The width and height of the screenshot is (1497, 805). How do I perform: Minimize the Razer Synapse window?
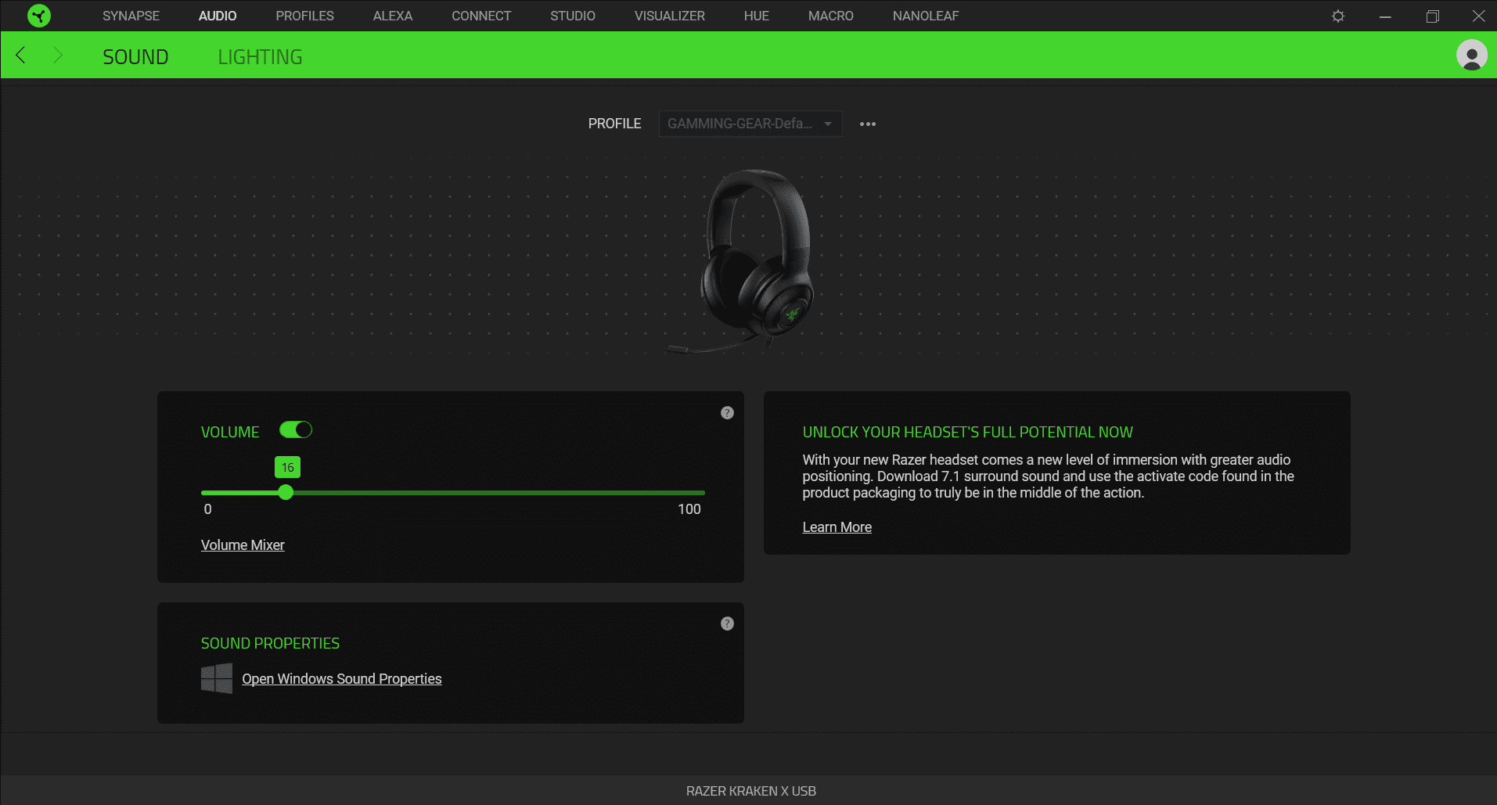(1385, 16)
